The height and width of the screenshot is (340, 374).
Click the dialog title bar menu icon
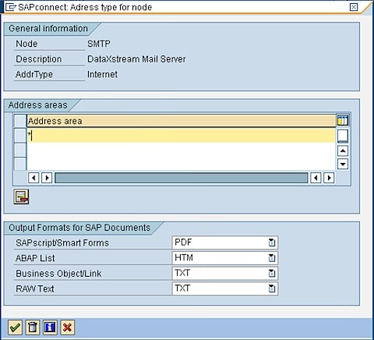click(x=11, y=7)
